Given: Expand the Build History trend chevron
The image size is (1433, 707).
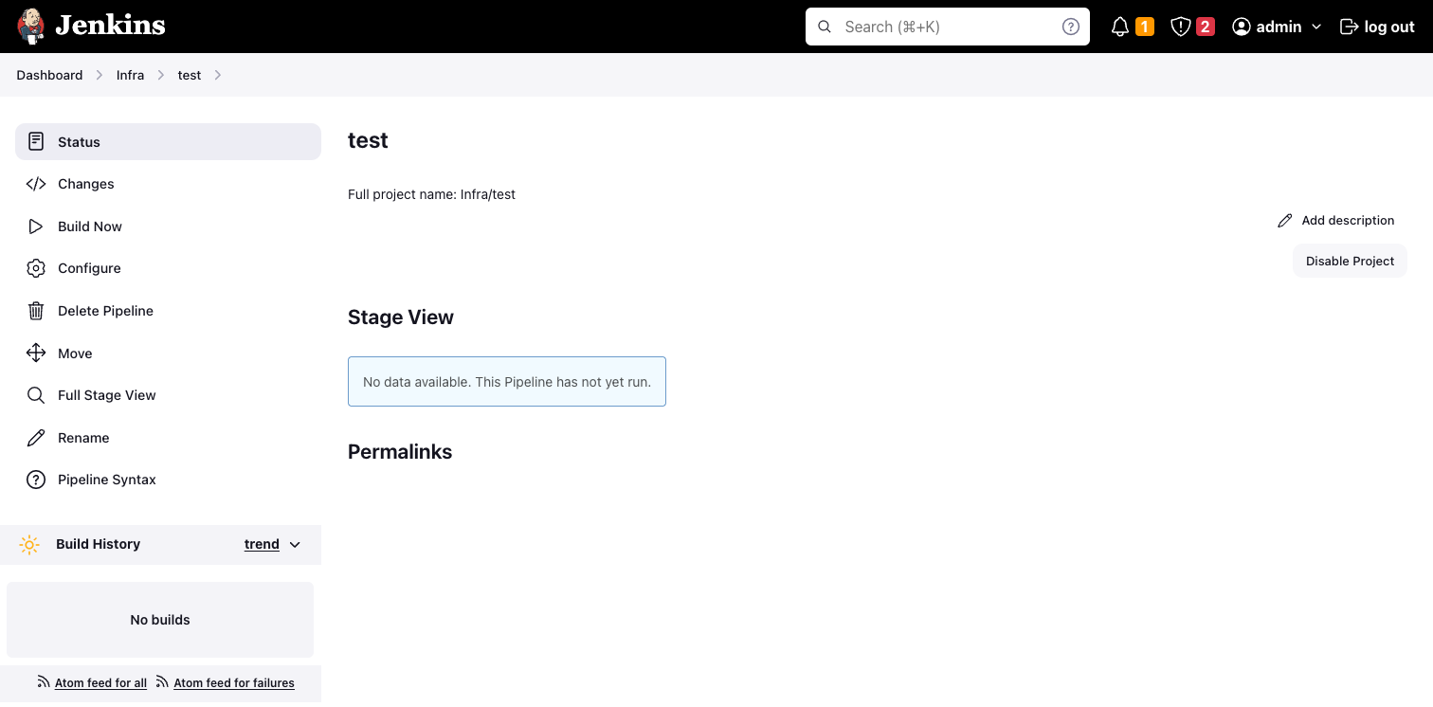Looking at the screenshot, I should point(295,545).
